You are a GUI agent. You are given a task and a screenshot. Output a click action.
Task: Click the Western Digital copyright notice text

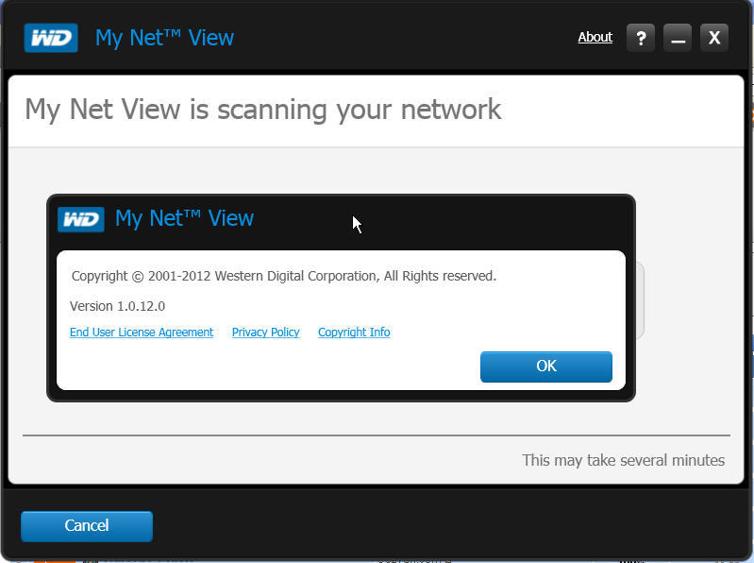coord(284,276)
